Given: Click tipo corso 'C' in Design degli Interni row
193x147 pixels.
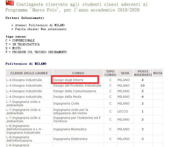Looking at the screenshot, I should 110,80.
